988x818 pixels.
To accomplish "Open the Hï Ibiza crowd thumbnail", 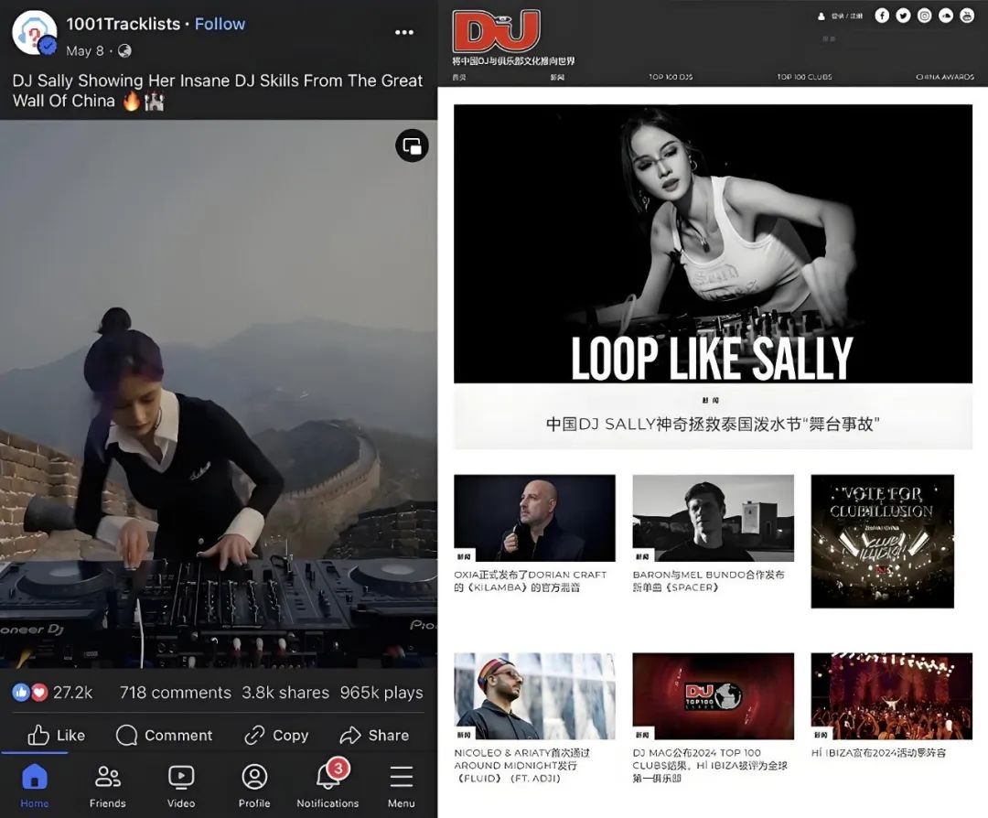I will [x=892, y=695].
